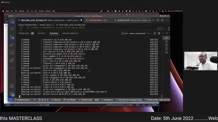Open the Accounts menu icon
This screenshot has width=218, height=122.
[x=12, y=86]
